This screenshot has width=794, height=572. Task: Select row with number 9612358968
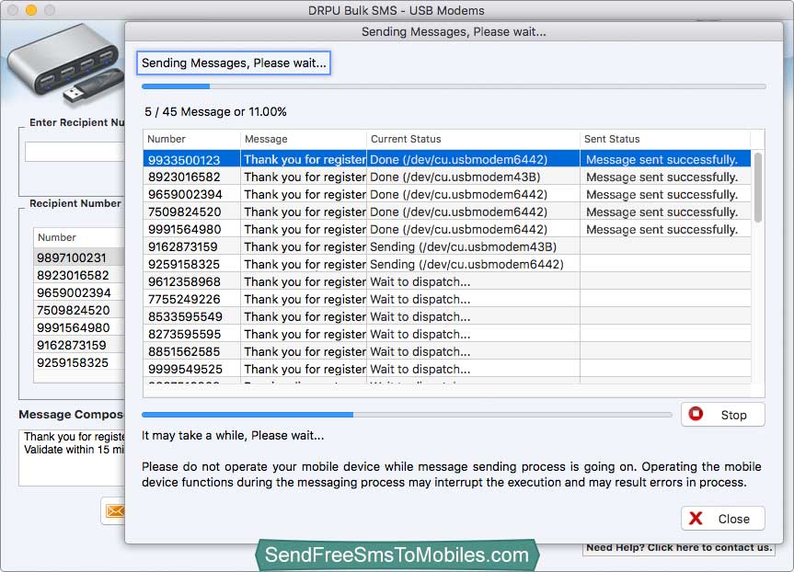(x=446, y=282)
